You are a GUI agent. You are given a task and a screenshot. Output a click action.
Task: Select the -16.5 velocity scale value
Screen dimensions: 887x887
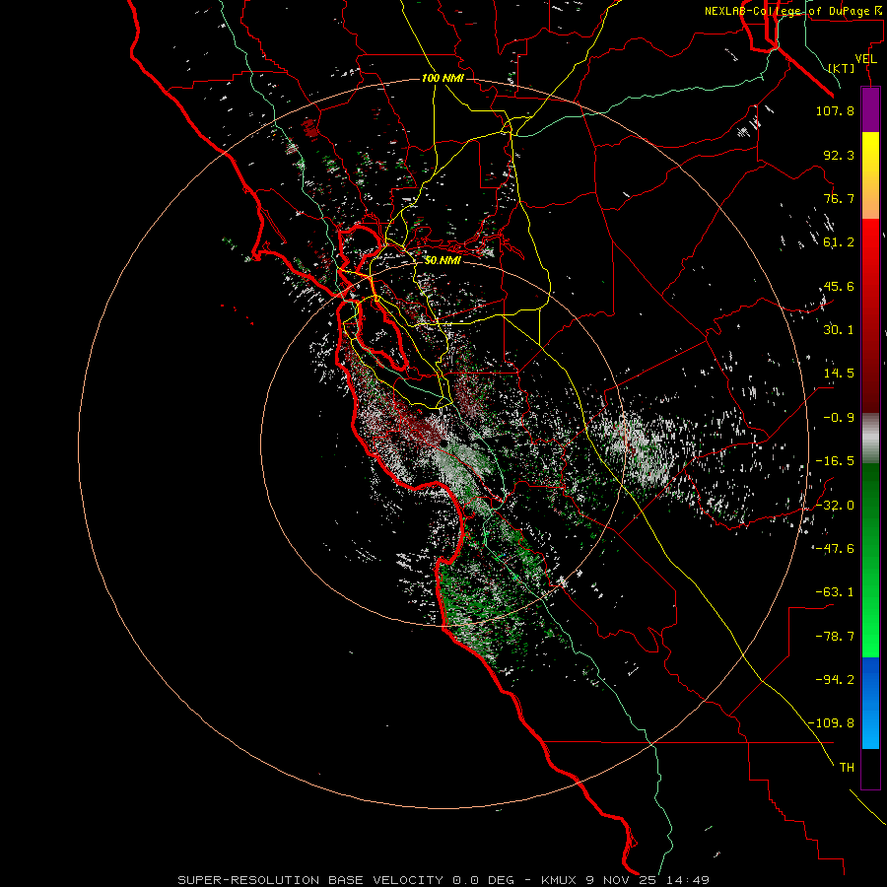click(835, 461)
